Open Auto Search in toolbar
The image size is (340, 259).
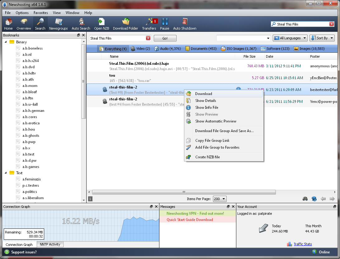81,24
